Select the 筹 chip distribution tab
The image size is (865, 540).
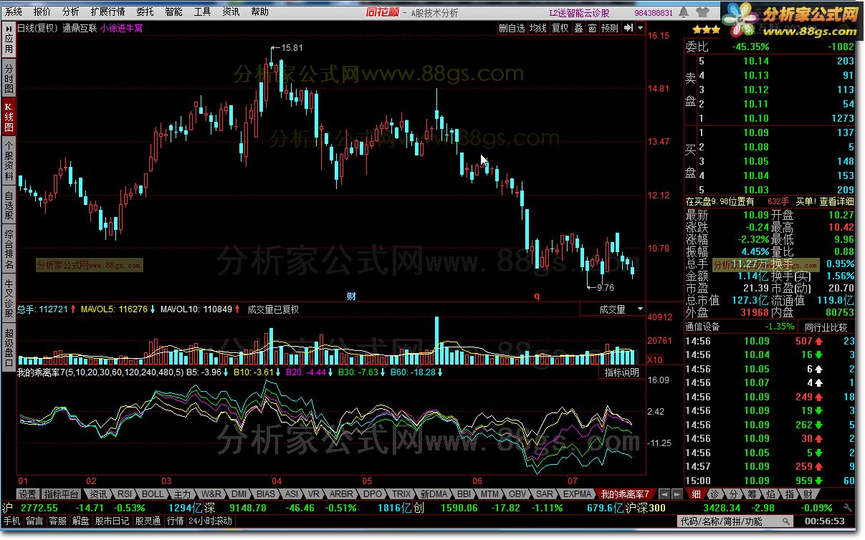752,494
